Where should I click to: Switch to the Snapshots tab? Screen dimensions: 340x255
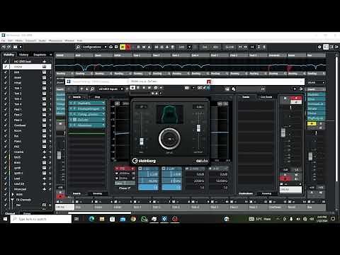[x=40, y=55]
